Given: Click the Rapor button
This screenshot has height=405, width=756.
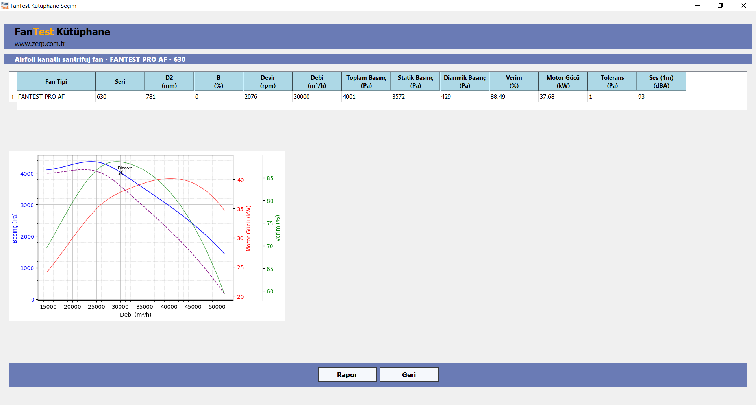Looking at the screenshot, I should [347, 375].
